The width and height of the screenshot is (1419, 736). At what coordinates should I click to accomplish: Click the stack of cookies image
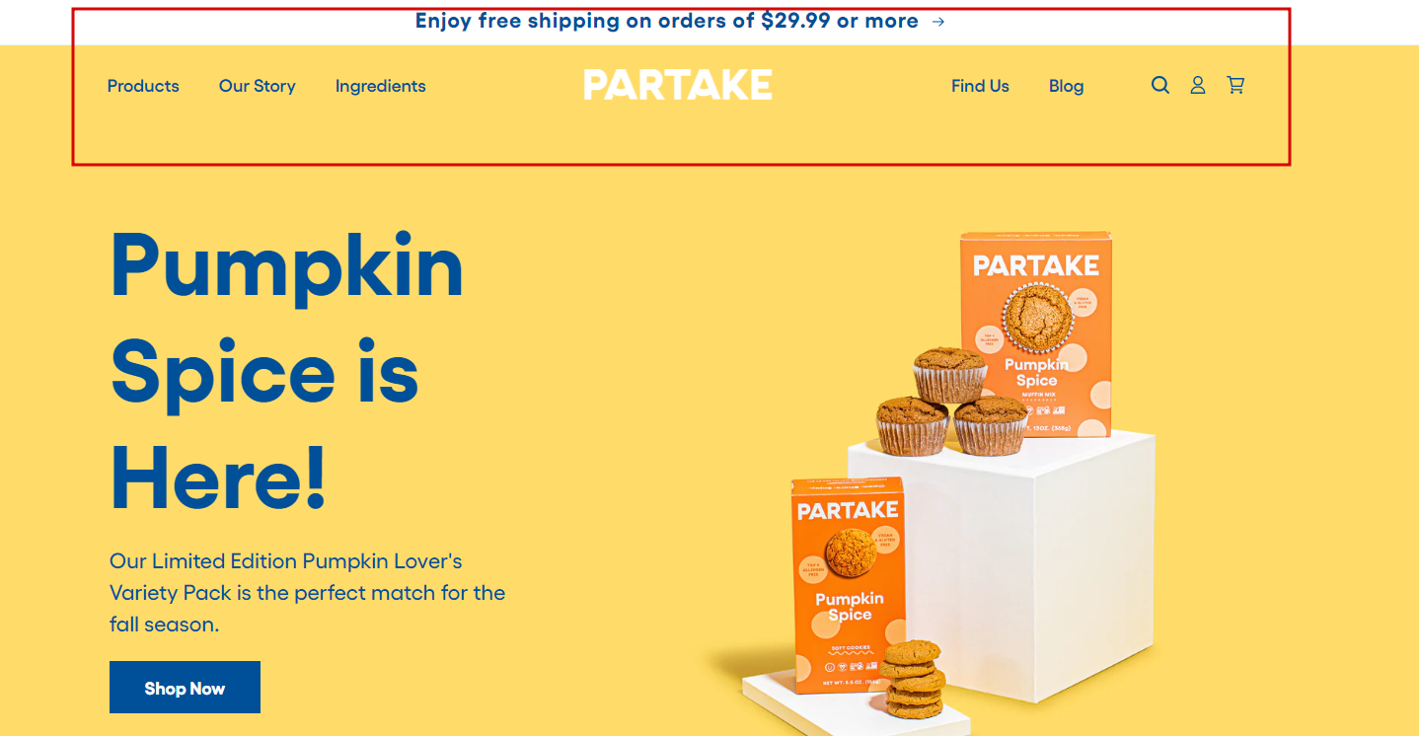click(912, 679)
